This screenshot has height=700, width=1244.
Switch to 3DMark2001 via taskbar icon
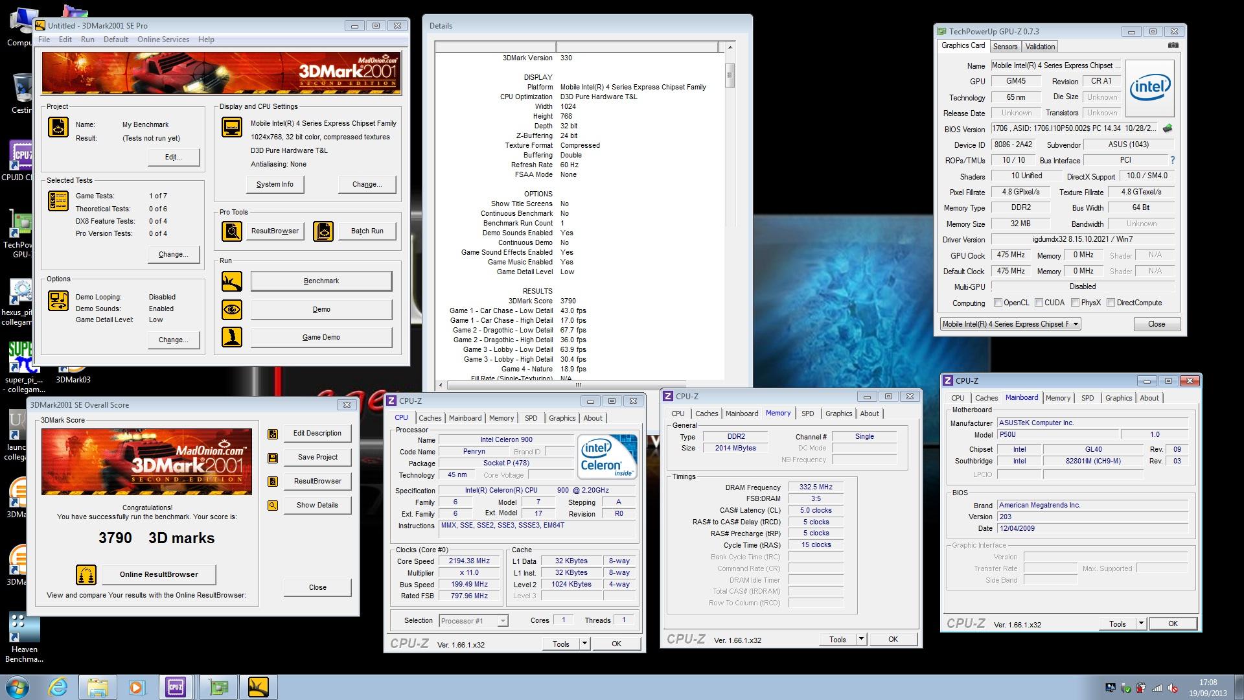tap(258, 686)
